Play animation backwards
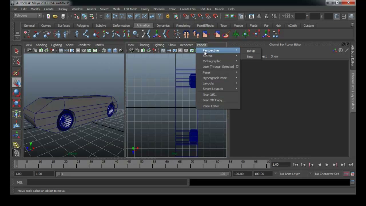The image size is (366, 206). tap(319, 165)
